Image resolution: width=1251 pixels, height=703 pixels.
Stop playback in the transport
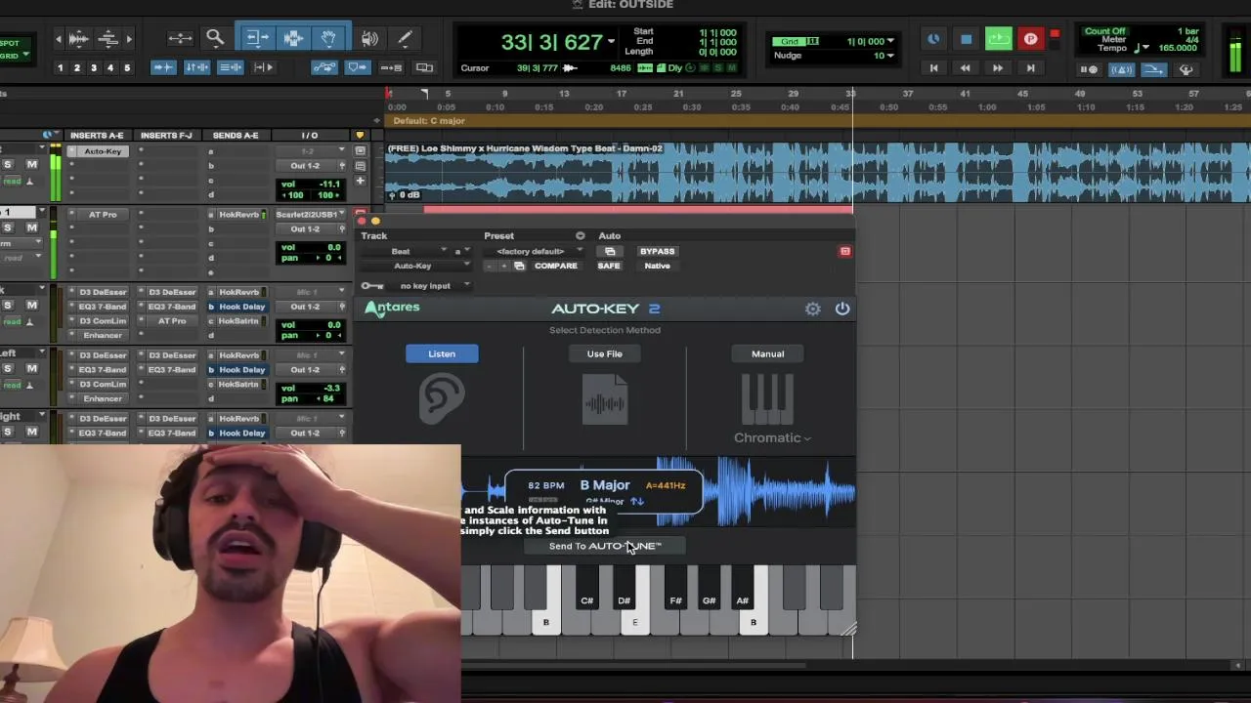(x=966, y=39)
